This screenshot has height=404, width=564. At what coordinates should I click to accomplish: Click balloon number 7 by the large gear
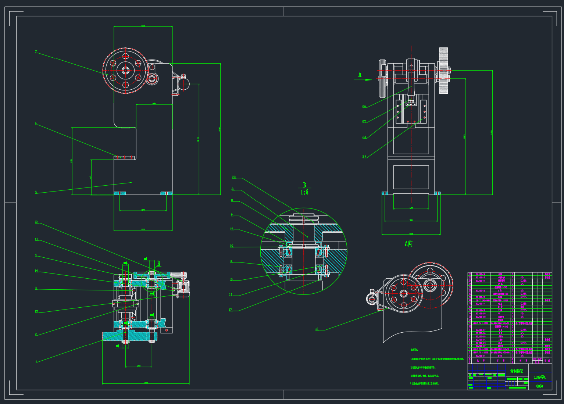(36, 52)
